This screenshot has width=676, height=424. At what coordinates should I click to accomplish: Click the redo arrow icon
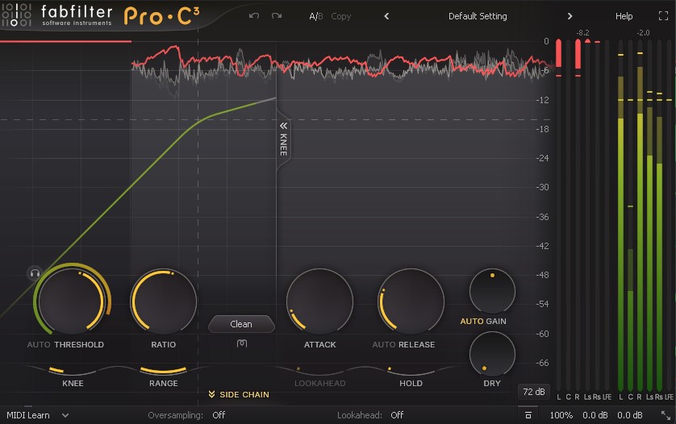[277, 16]
